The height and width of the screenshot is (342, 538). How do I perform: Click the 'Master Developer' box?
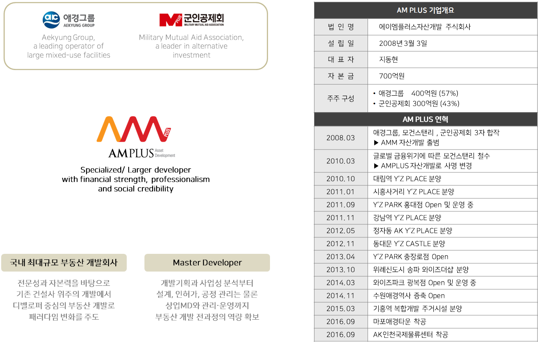207,263
